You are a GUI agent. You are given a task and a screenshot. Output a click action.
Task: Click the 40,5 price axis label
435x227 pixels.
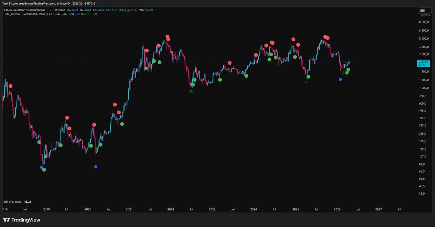point(422,186)
